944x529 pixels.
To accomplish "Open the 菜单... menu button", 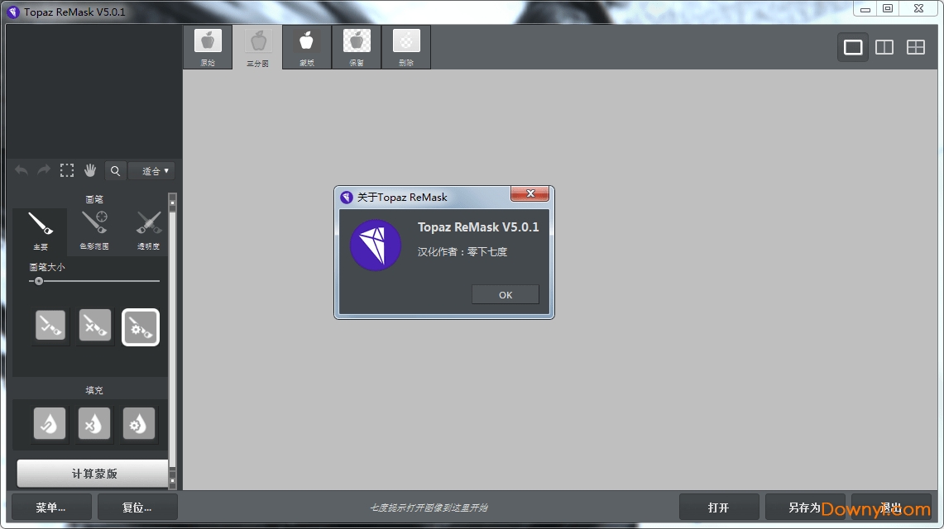I will (51, 507).
